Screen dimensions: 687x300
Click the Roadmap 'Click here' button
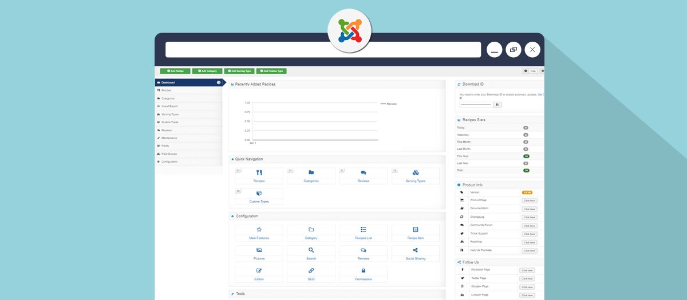[529, 242]
